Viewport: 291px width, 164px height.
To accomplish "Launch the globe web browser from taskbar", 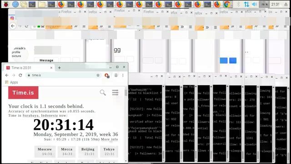I will [x=15, y=4].
